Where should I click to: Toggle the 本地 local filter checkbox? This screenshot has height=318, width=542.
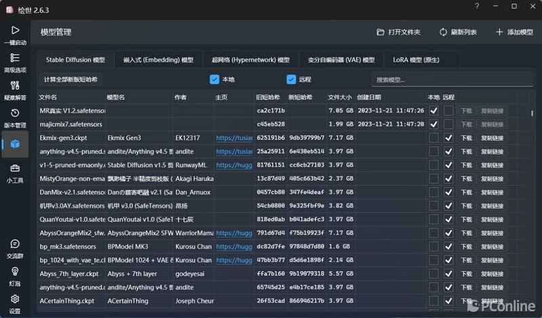pos(214,79)
